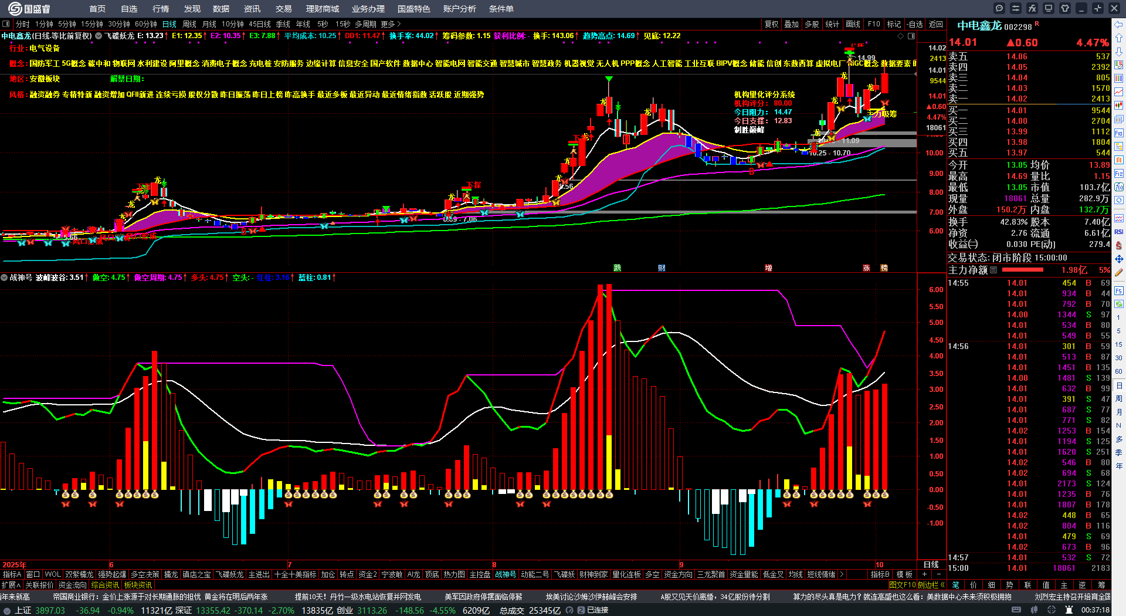Open the settings sliders icon in title bar

[x=1016, y=8]
